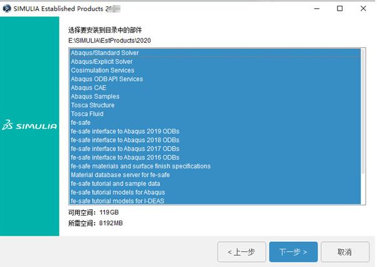Select fe-safe interface to Abaqus 2016 ODBs
Screen dimensions: 377x267
(x=215, y=158)
